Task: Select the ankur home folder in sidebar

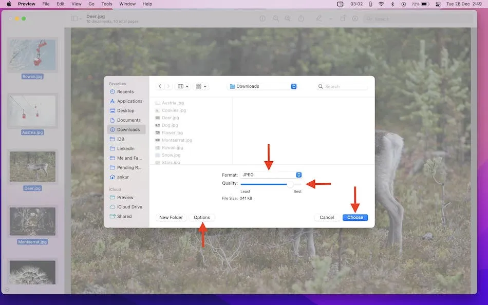Action: [x=124, y=177]
